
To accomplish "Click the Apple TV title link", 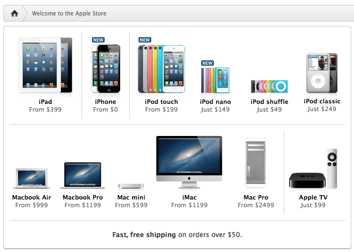I will (313, 197).
